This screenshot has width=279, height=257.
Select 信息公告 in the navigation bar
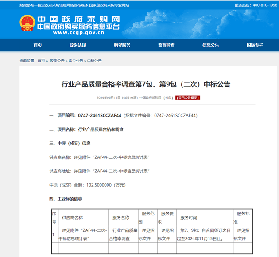point(211,45)
